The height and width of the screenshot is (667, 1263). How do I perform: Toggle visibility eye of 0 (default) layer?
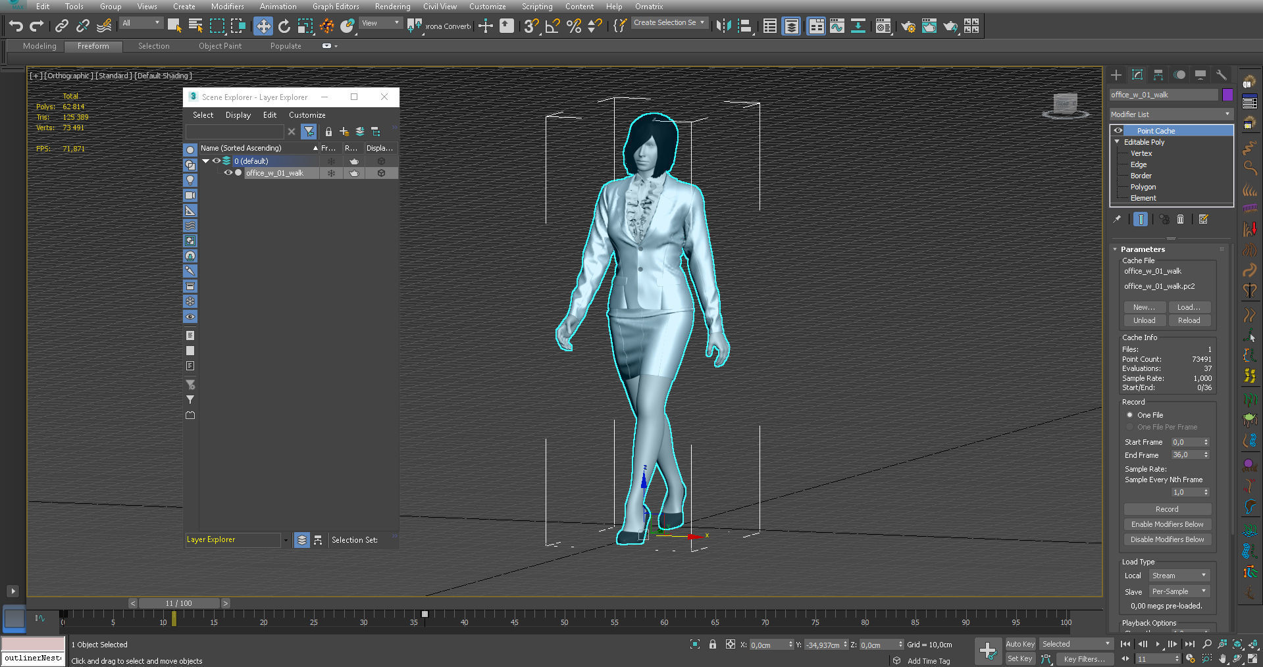coord(216,161)
